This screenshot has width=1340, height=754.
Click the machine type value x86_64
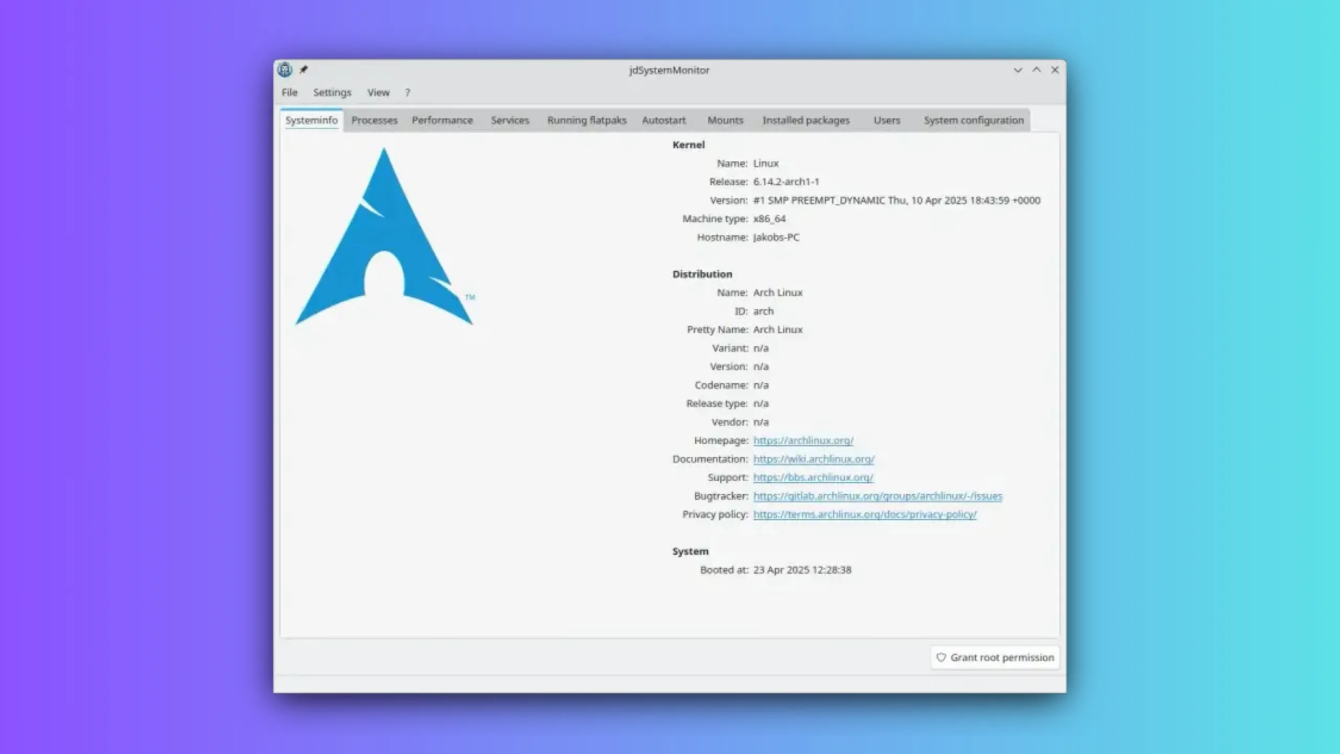click(x=769, y=219)
